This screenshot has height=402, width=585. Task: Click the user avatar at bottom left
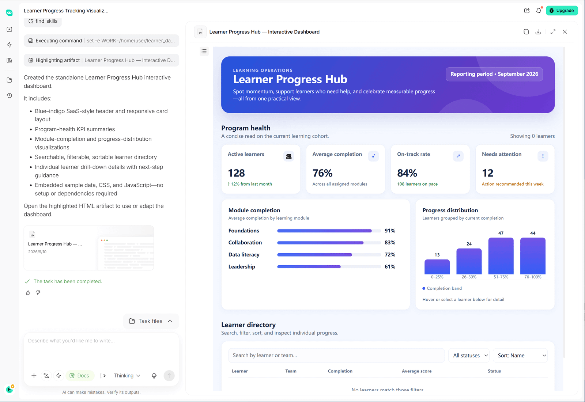pyautogui.click(x=10, y=390)
